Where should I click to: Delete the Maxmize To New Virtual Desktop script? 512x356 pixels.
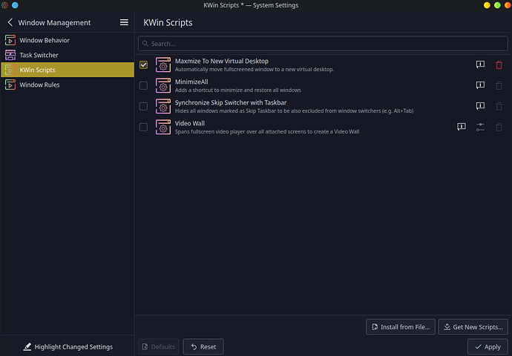(x=499, y=65)
